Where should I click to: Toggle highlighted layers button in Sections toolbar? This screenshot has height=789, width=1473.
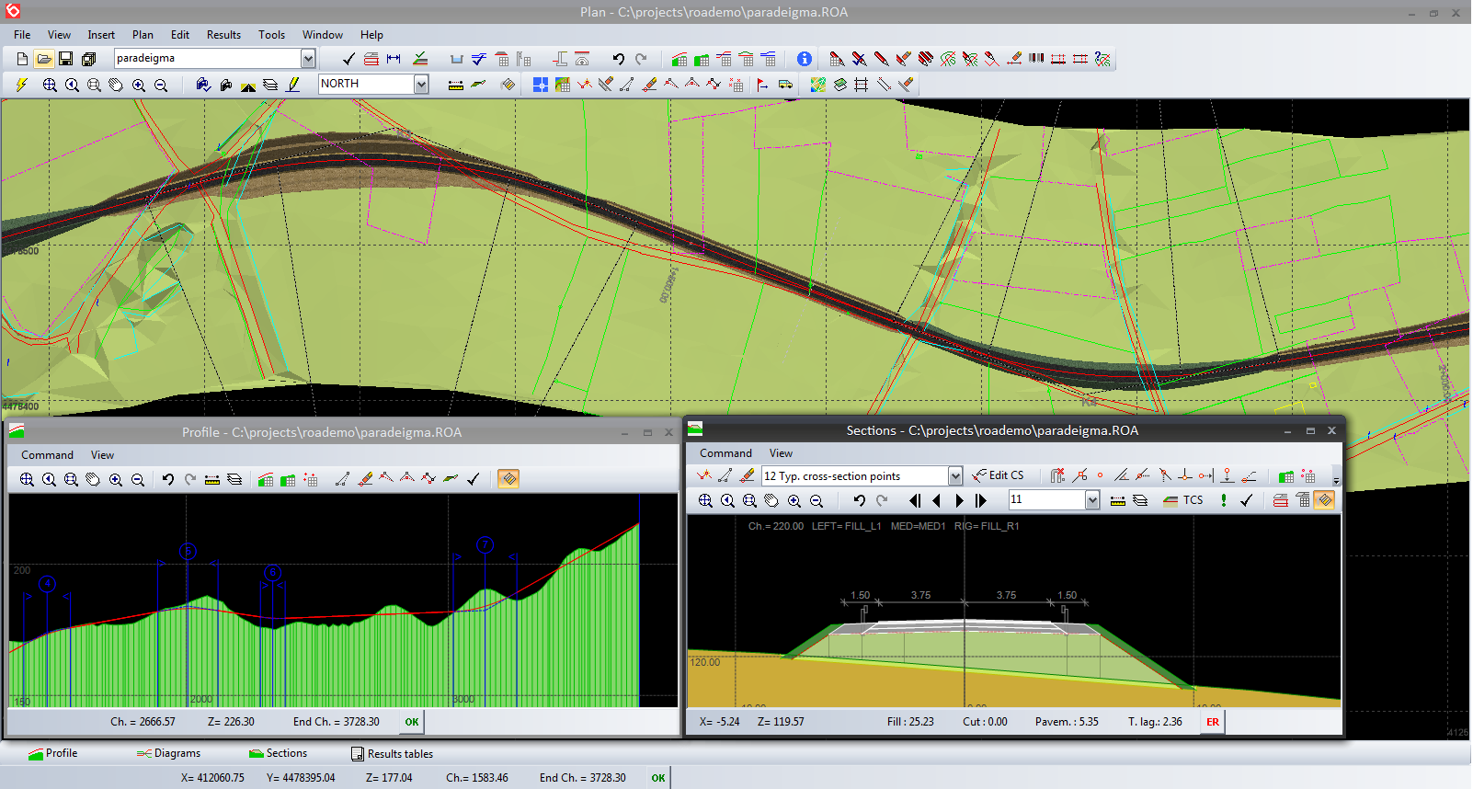point(1324,500)
